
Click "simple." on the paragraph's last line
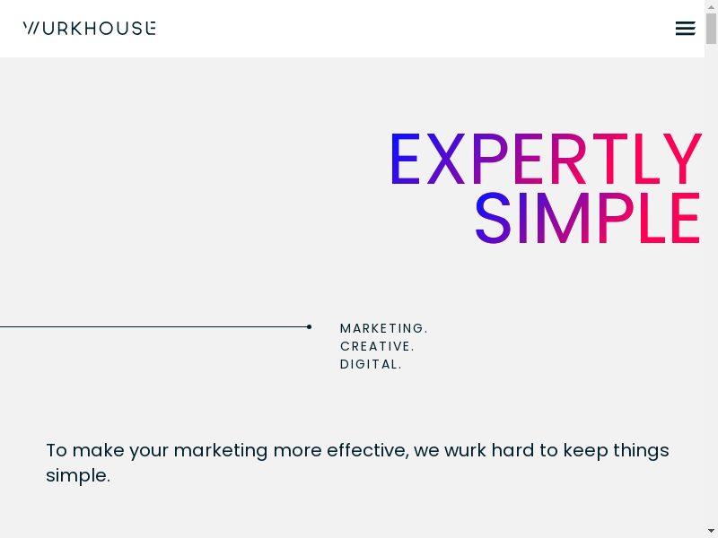(x=78, y=475)
